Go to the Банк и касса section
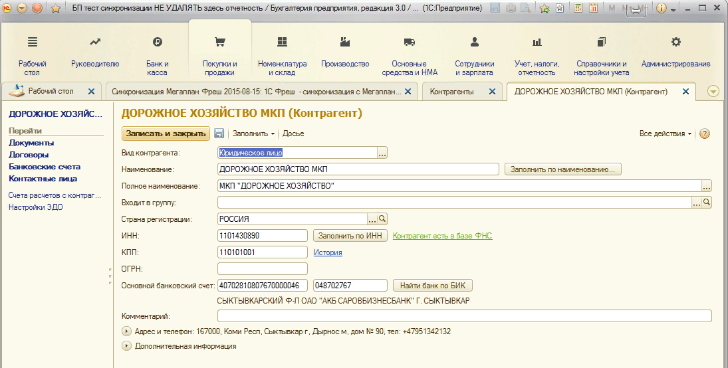 (157, 56)
